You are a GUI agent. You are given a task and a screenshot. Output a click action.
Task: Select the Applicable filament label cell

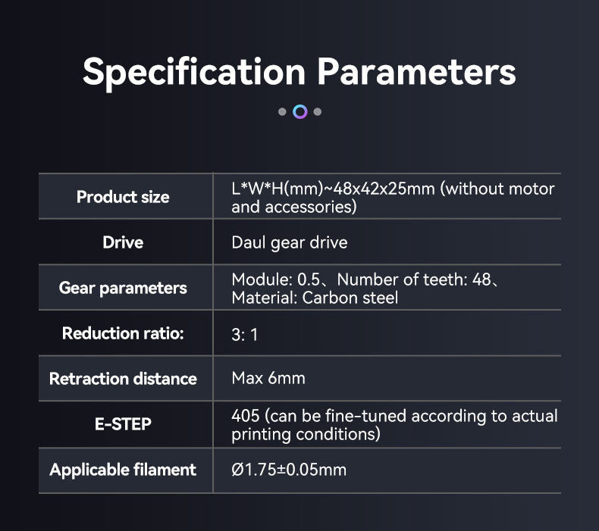123,470
